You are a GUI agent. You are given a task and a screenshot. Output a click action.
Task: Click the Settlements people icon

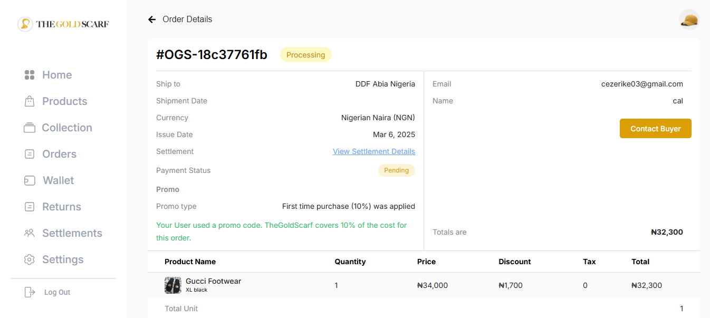click(30, 233)
